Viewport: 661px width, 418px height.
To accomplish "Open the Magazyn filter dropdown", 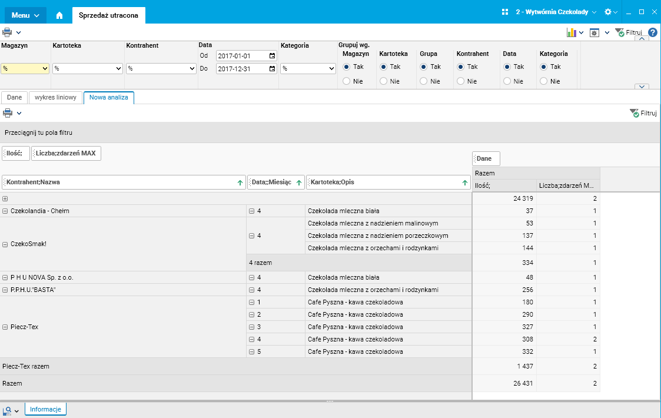I will [25, 69].
